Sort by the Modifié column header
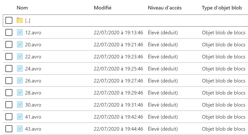This screenshot has width=248, height=135. (103, 8)
